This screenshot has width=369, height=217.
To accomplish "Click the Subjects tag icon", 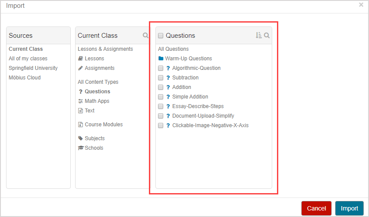I will pyautogui.click(x=80, y=138).
